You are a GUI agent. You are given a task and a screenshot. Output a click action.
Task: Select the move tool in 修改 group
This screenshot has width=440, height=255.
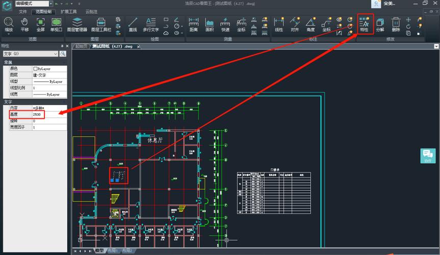[x=408, y=19]
